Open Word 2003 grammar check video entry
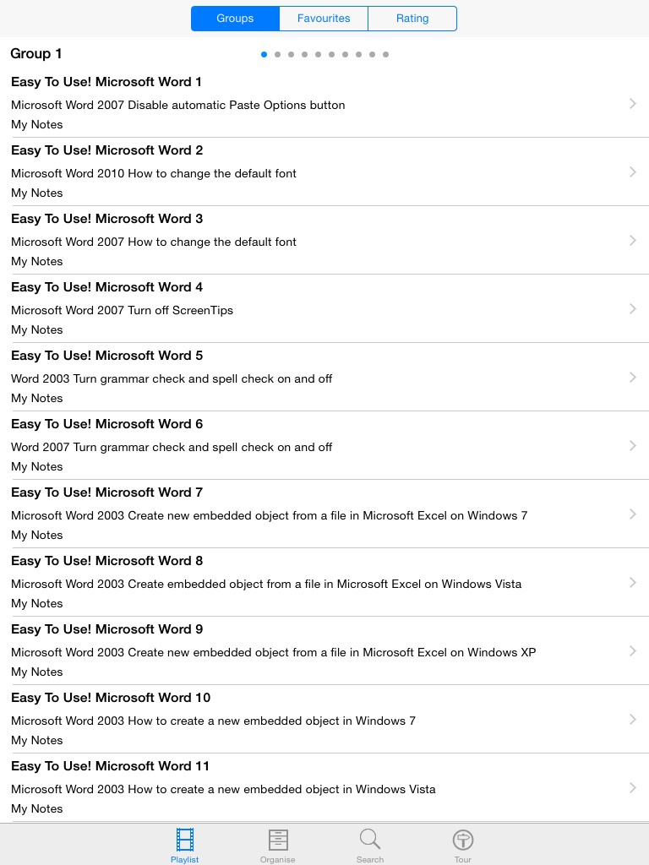The image size is (649, 865). tap(172, 378)
